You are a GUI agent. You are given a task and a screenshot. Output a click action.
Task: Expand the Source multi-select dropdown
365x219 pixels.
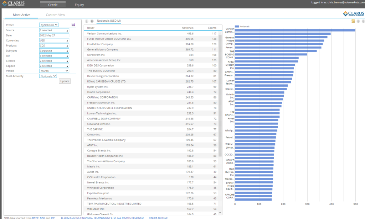click(54, 30)
